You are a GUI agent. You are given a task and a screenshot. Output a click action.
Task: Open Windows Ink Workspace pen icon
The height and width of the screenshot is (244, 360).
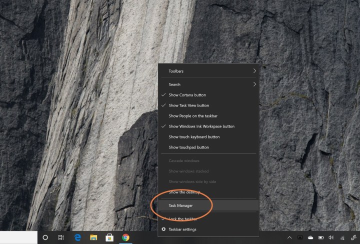point(353,237)
